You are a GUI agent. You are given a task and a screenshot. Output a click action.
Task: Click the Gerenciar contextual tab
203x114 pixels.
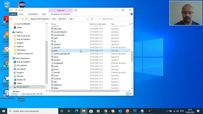pyautogui.click(x=61, y=10)
